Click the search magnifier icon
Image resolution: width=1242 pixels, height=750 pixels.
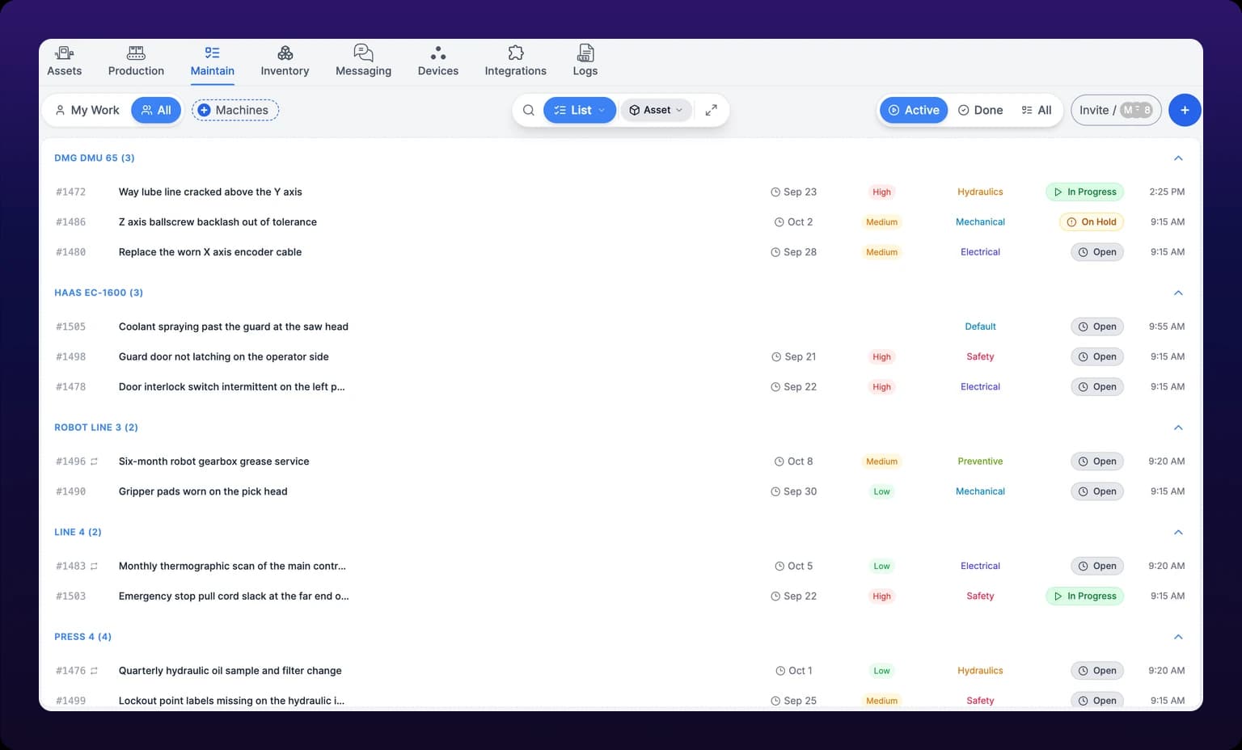[x=529, y=110]
